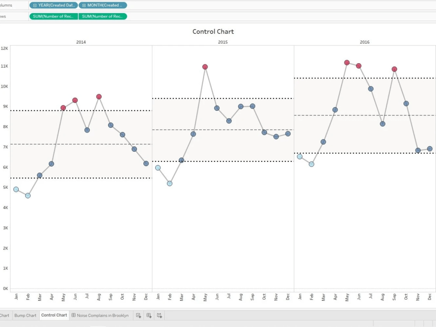
Task: Select the red outlier mark in May 2015
Action: [205, 67]
